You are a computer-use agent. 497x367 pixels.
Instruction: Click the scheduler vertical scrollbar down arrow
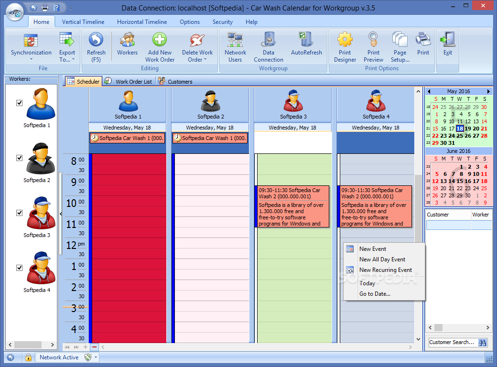pyautogui.click(x=419, y=339)
